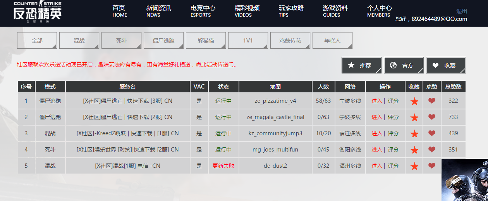The image size is (488, 201).
Task: Click the 总赞数 column header
Action: tap(454, 87)
